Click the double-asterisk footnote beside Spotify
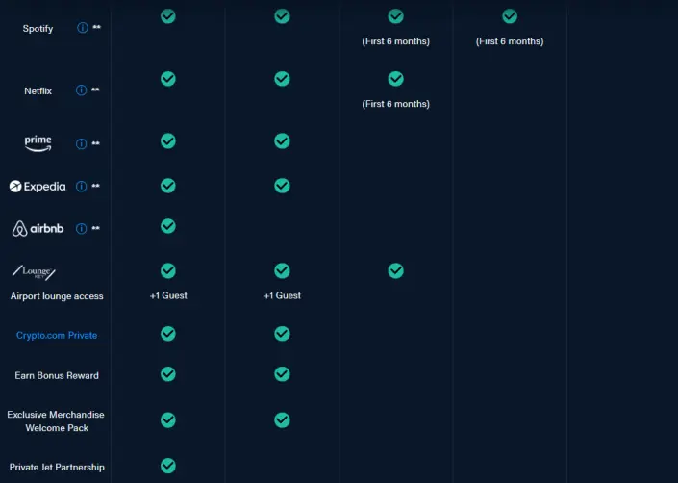This screenshot has width=678, height=483. [97, 27]
